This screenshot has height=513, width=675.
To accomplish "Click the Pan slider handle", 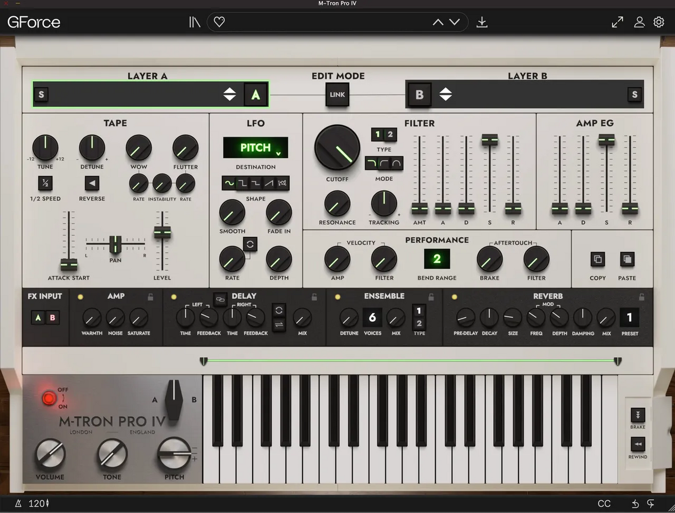I will [x=115, y=244].
